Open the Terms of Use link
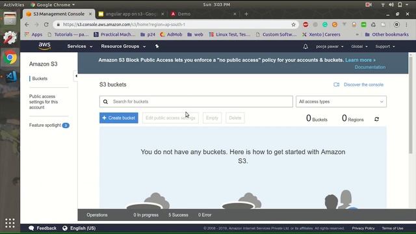 [393, 228]
